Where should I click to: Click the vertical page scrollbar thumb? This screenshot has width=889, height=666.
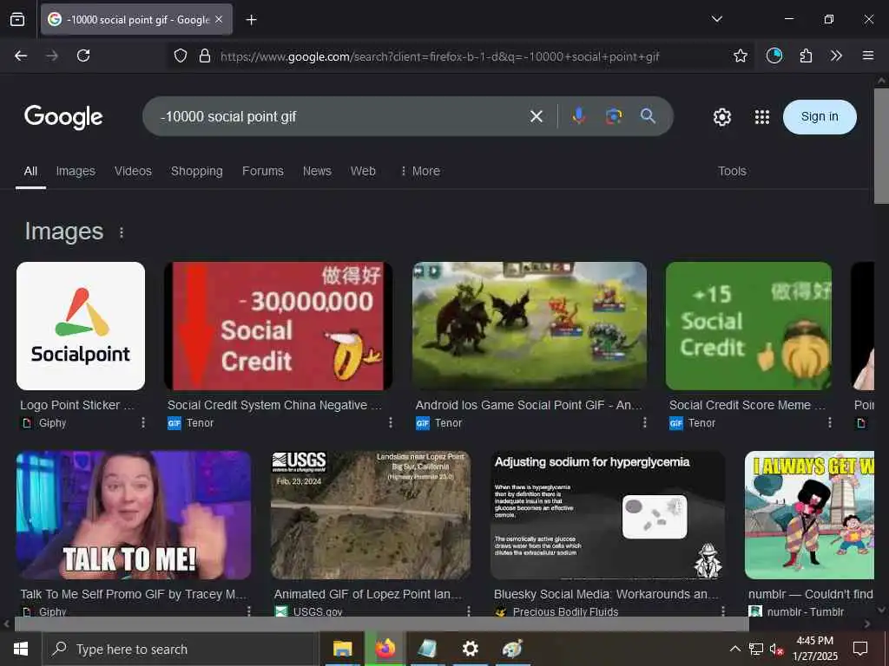pyautogui.click(x=881, y=146)
